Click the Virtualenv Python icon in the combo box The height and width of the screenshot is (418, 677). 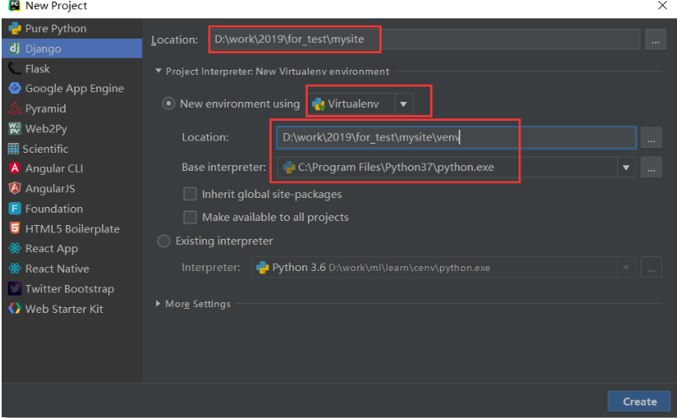[x=318, y=104]
